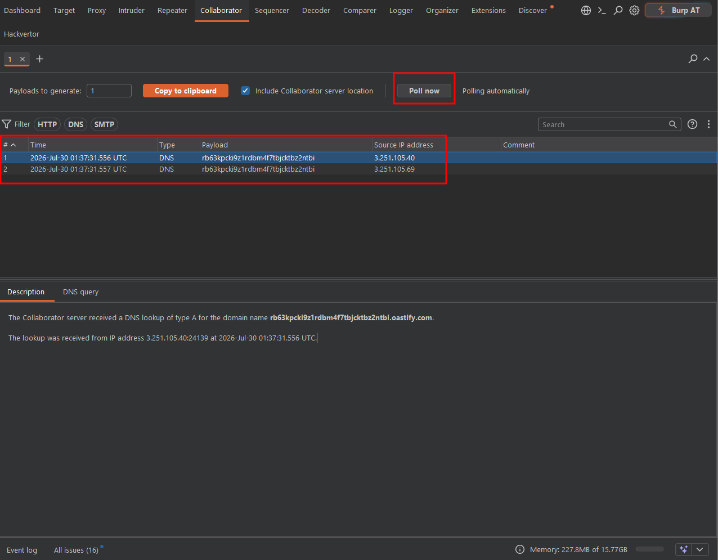
Task: Click the memory info icon in status bar
Action: coord(520,550)
